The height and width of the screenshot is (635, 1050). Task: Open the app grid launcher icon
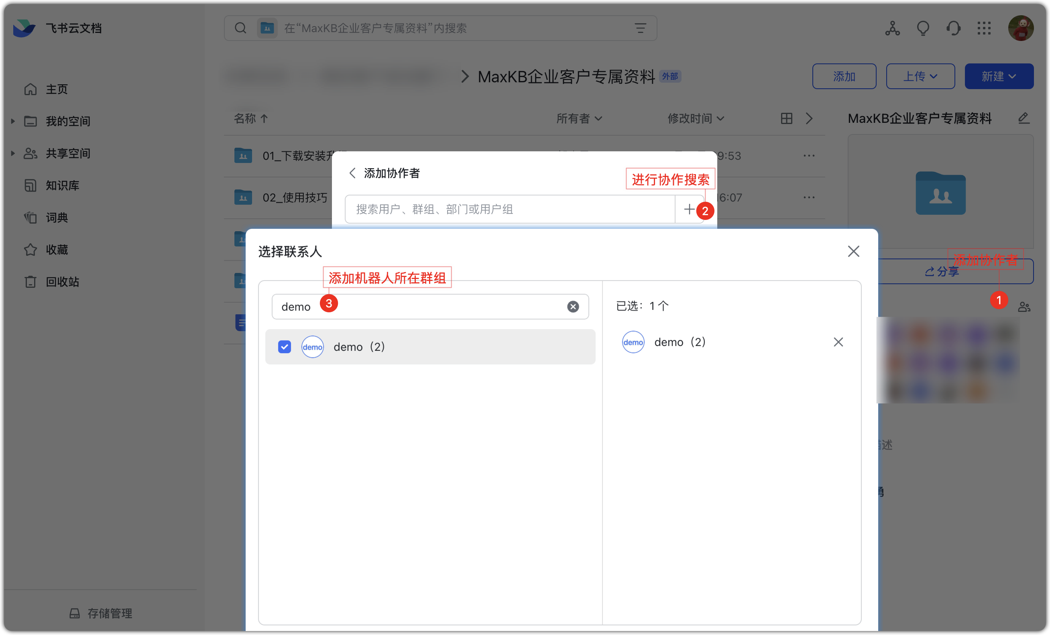(983, 28)
